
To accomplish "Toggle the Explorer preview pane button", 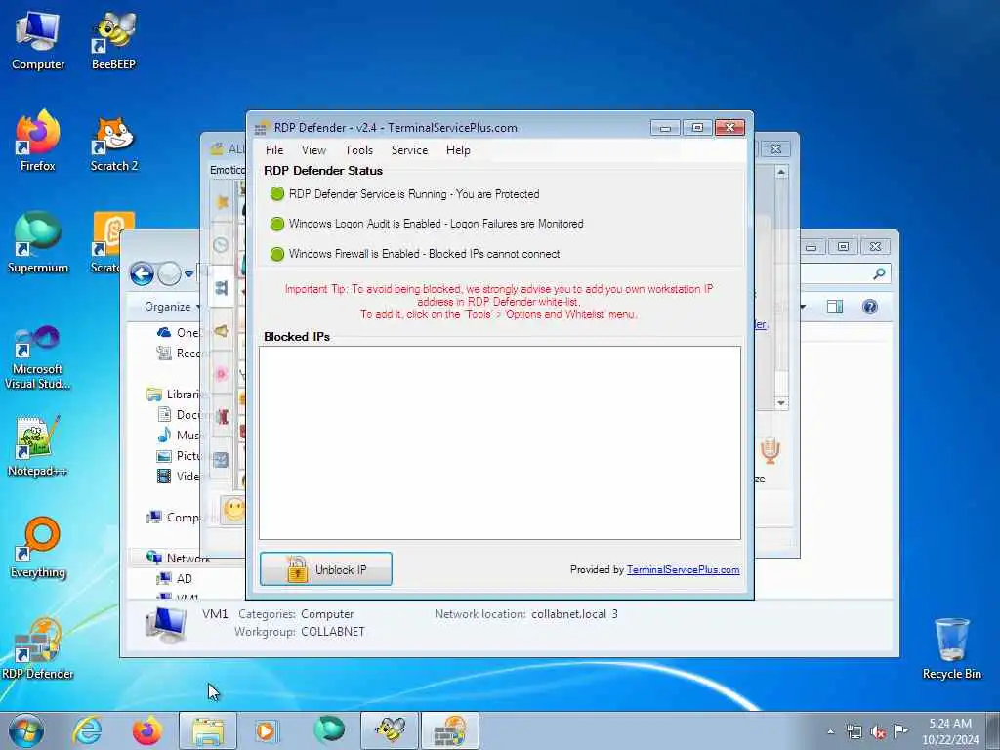I will (835, 307).
